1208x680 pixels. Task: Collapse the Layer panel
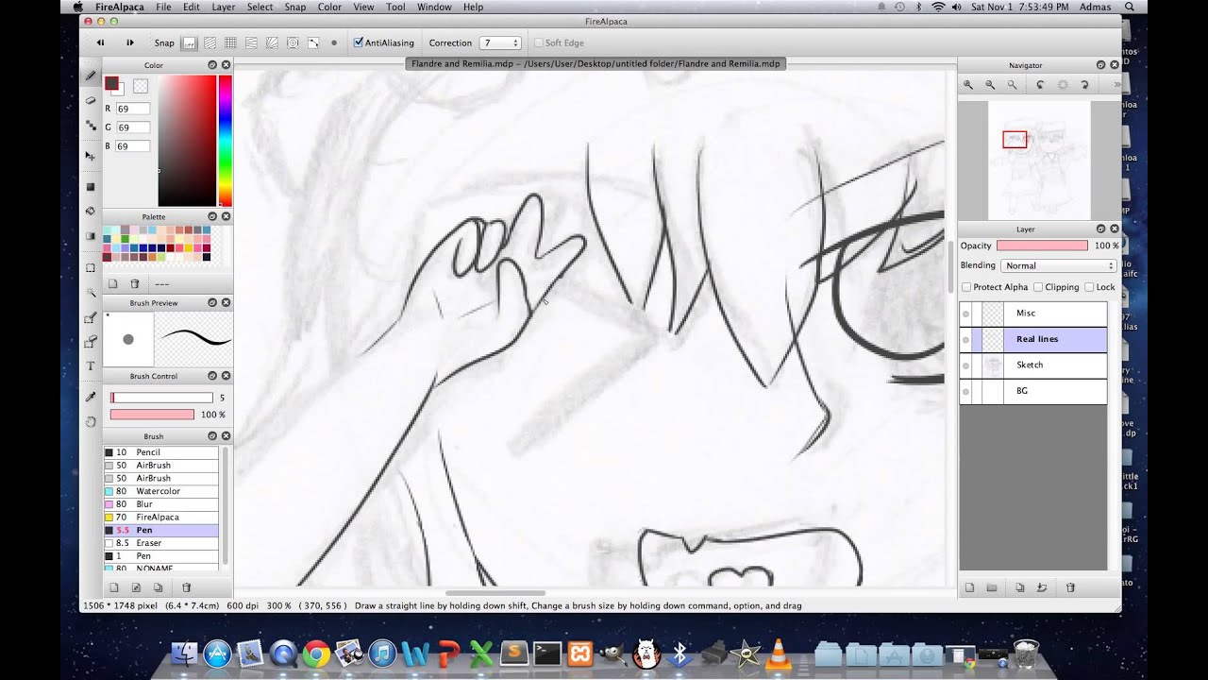click(x=1100, y=229)
